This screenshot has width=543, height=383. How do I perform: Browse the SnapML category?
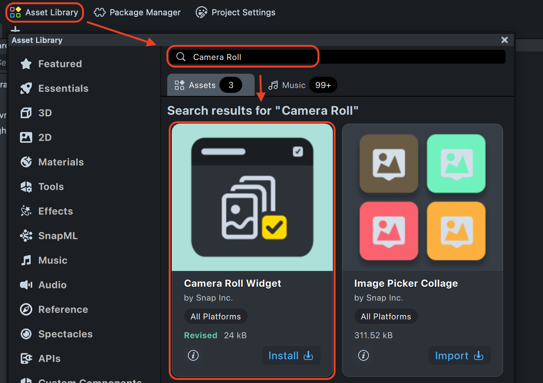tap(58, 236)
